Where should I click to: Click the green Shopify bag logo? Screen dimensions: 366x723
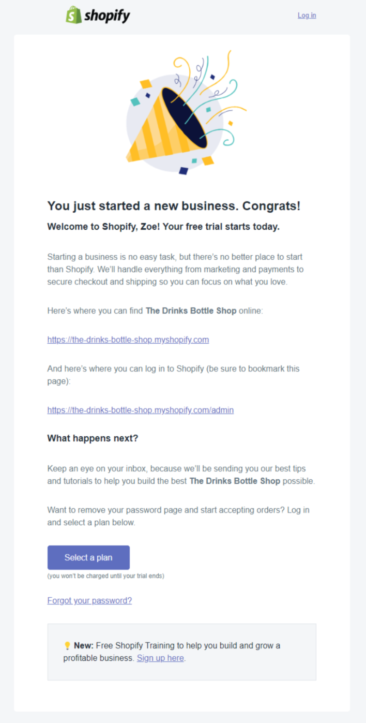tap(73, 15)
